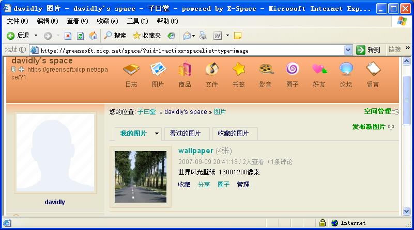The image size is (414, 230).
Task: Click the vertical scrollbar up arrow
Action: [x=406, y=61]
